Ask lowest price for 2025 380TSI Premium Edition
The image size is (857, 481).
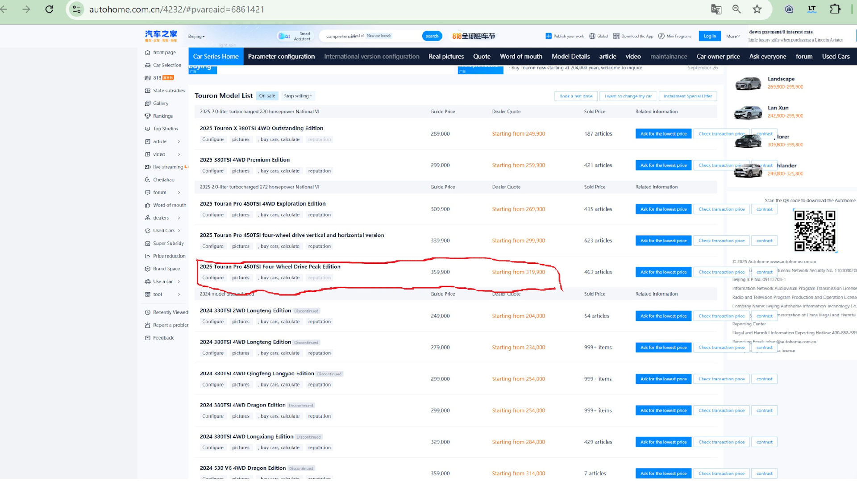[663, 166]
